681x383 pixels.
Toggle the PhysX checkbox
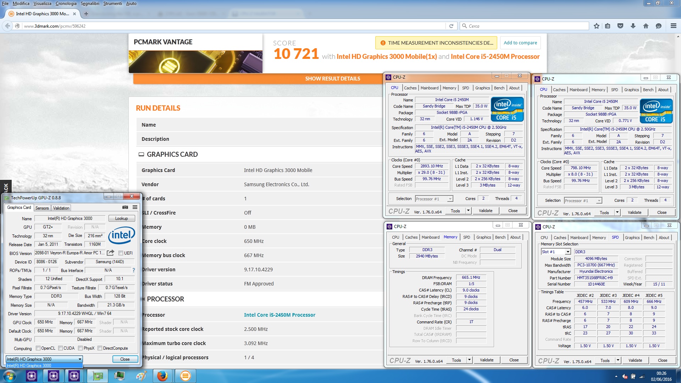80,348
